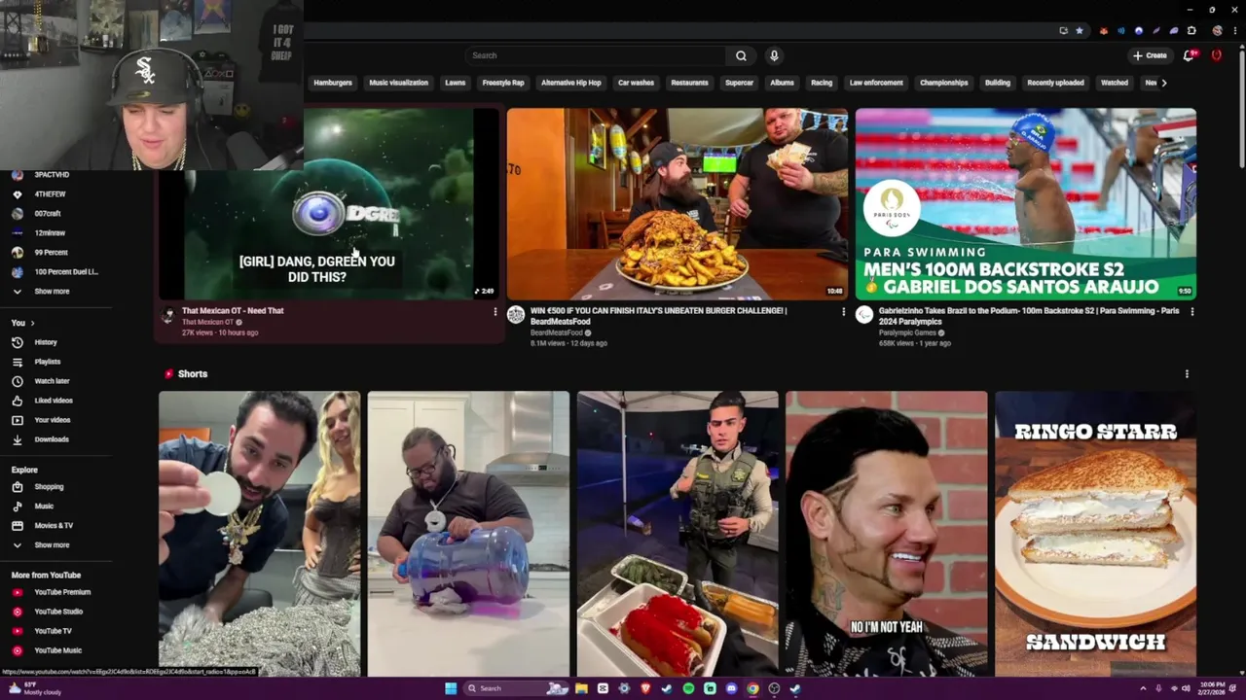
Task: Open the water jug short thumbnail
Action: 468,534
